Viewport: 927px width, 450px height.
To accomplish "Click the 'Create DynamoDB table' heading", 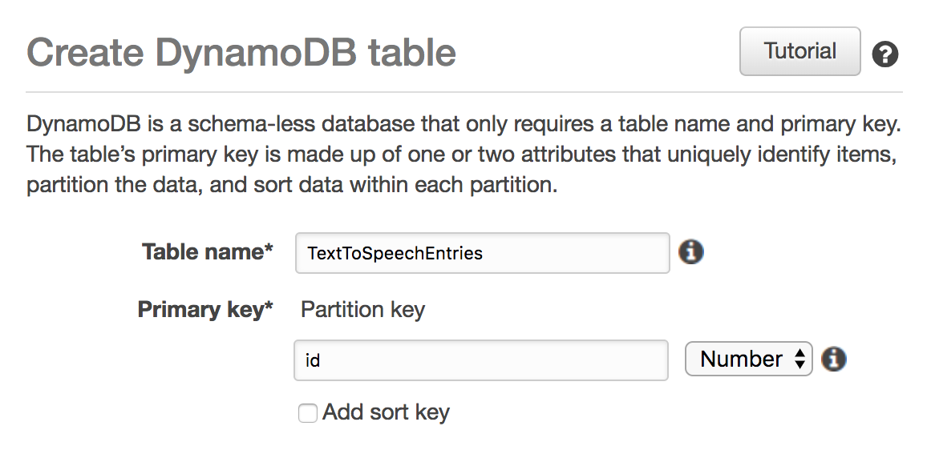I will pyautogui.click(x=241, y=52).
